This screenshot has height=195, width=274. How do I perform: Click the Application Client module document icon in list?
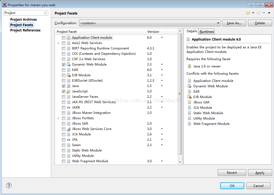click(x=69, y=38)
